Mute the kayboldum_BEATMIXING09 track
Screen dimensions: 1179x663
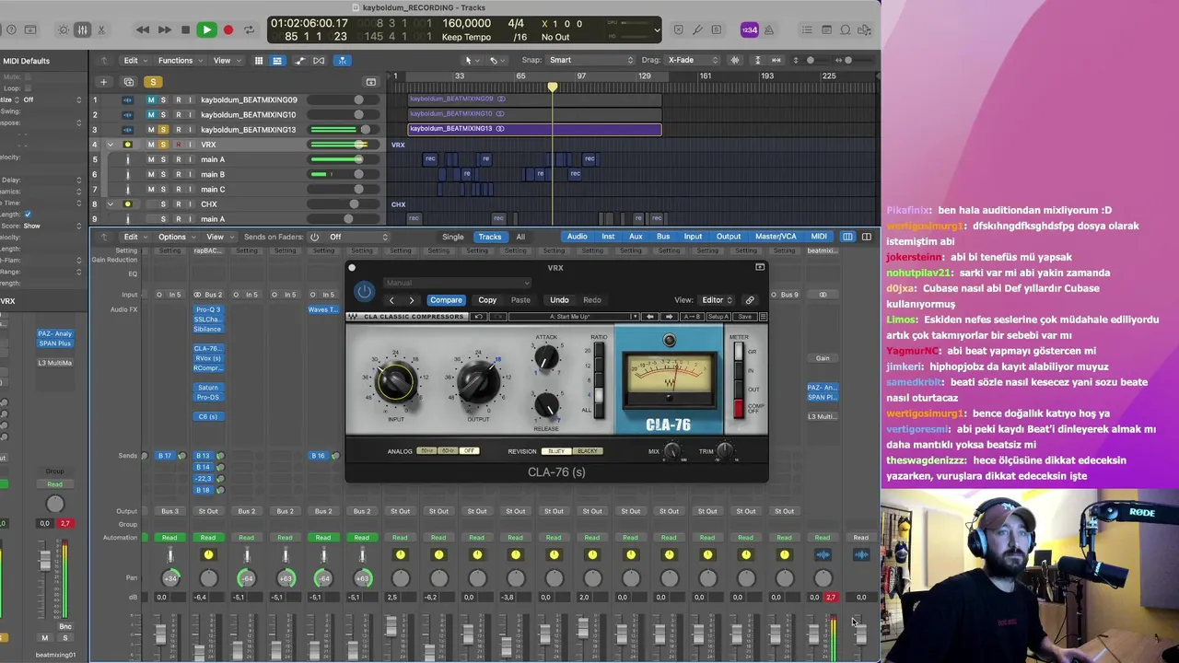151,99
